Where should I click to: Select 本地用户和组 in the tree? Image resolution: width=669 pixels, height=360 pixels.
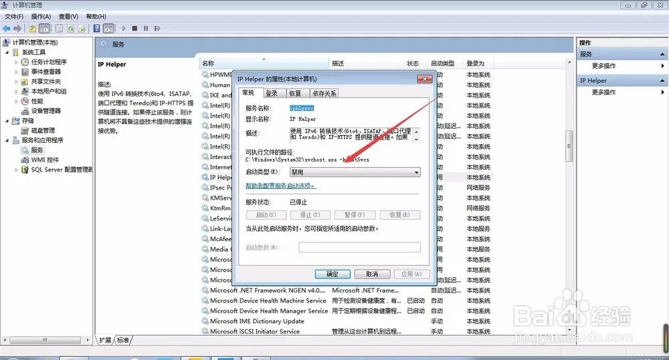[x=49, y=92]
